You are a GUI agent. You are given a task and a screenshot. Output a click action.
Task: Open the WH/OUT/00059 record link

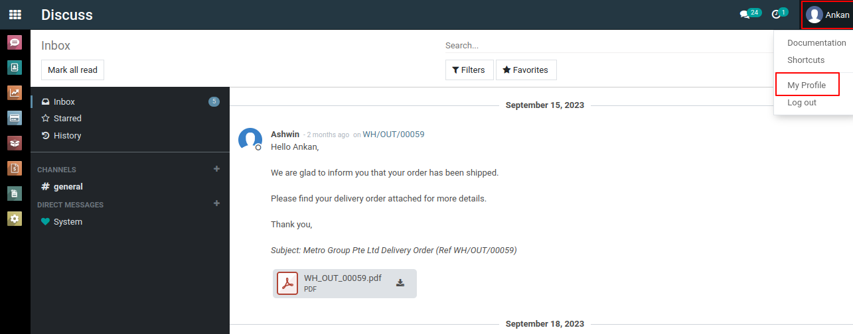pyautogui.click(x=393, y=135)
